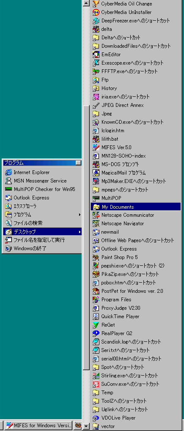This screenshot has height=431, width=184.
Task: Open mpegs shortcut folder entry
Action: pos(136,190)
